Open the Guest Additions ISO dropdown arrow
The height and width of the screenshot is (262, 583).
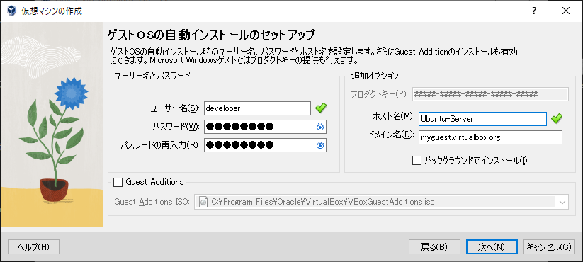click(562, 203)
